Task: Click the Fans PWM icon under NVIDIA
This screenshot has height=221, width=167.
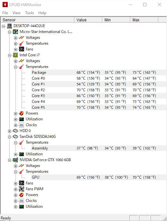Action: click(22, 189)
